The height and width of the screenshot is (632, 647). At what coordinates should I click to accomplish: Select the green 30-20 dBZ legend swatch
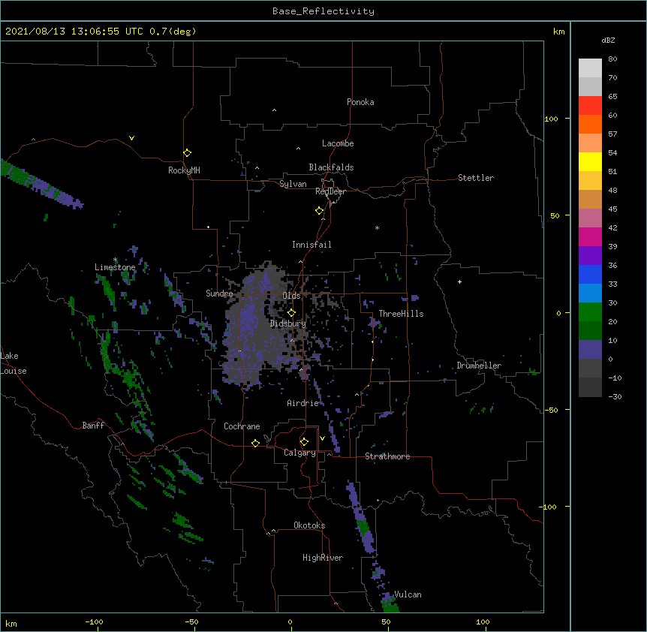(590, 312)
